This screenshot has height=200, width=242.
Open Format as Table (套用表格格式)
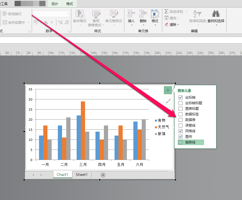click(x=96, y=18)
